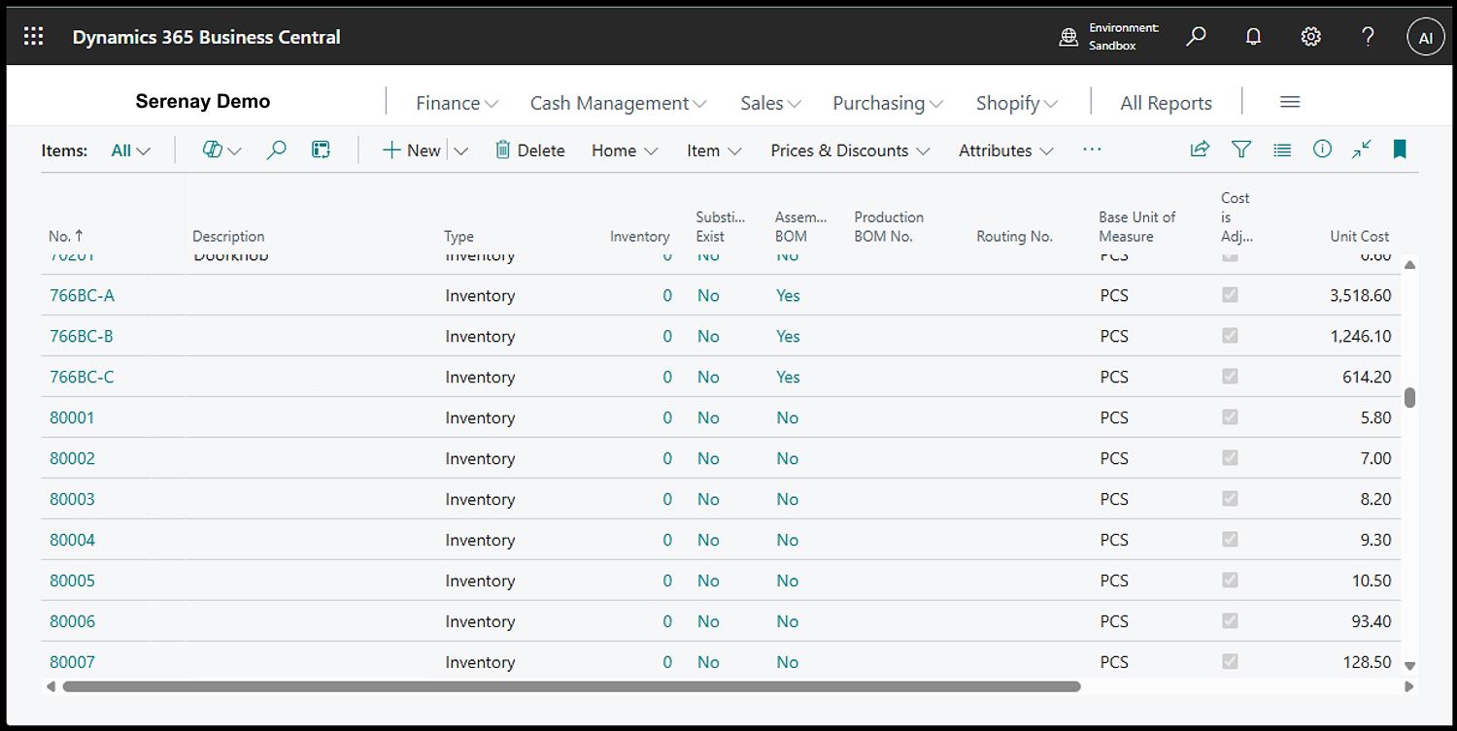Expand the Cash Management menu
Screen dimensions: 1457x731
(619, 103)
